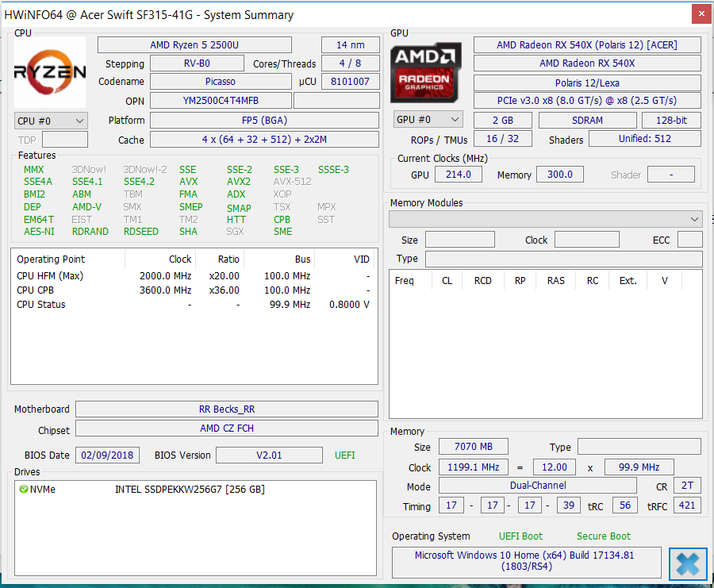
Task: Expand the Memory Modules dropdown
Action: (546, 219)
